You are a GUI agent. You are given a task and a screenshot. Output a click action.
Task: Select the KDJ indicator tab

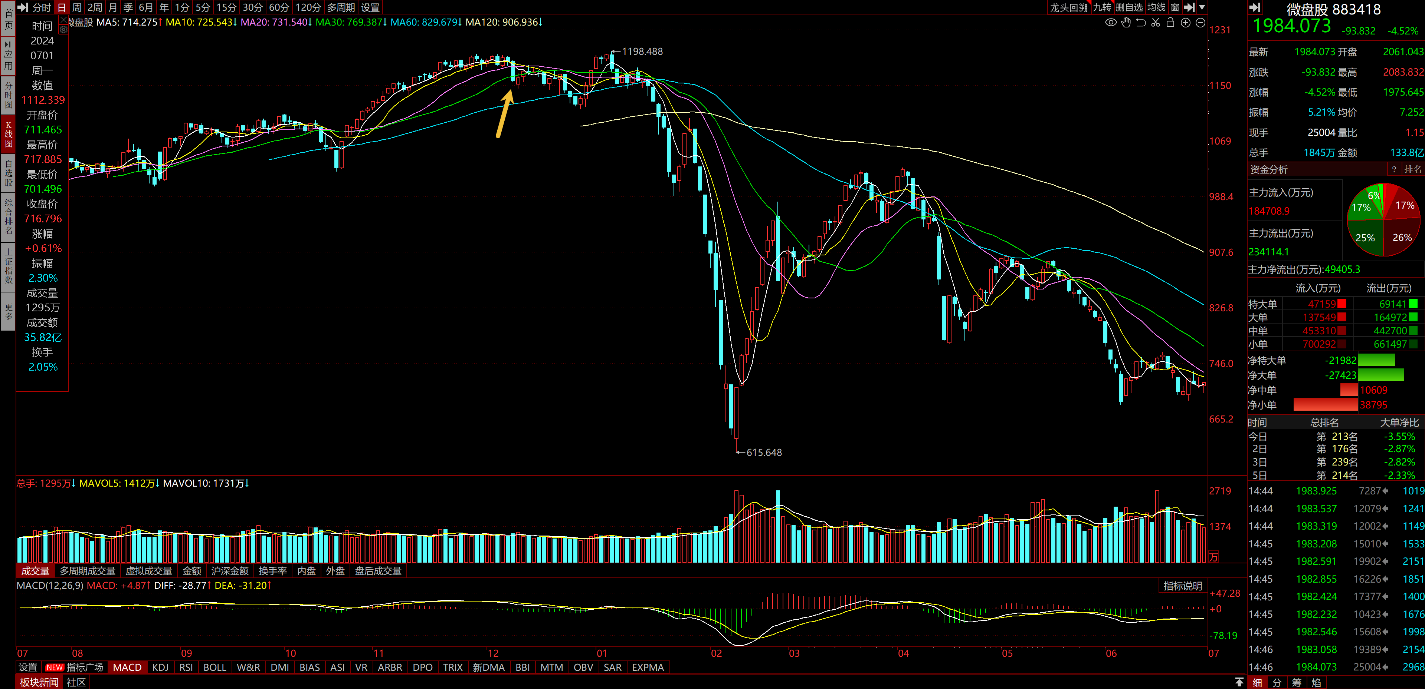tap(160, 668)
